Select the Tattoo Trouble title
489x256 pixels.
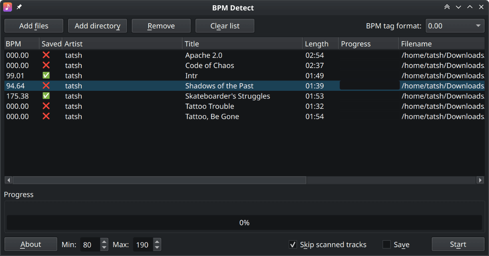click(x=209, y=106)
